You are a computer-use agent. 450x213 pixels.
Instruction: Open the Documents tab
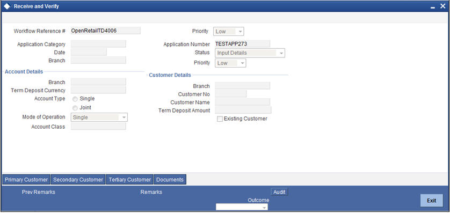170,180
